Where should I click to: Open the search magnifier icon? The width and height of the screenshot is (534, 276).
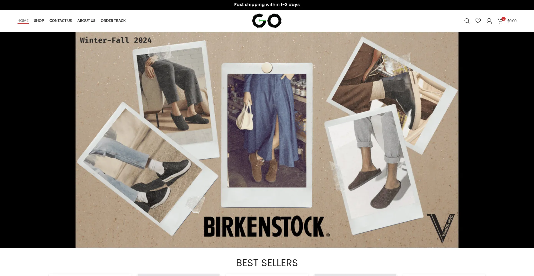click(467, 21)
